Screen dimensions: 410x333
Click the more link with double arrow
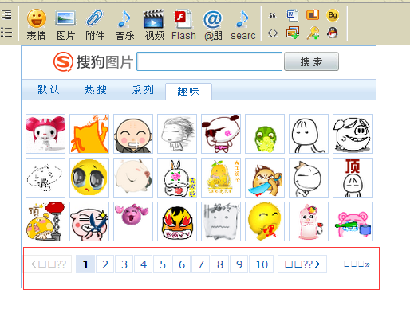pos(357,264)
